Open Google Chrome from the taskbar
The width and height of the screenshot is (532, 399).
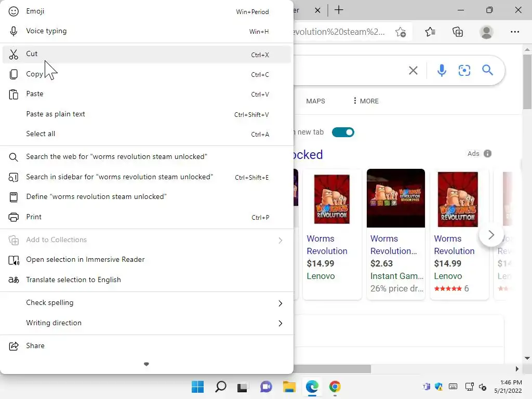(x=335, y=387)
